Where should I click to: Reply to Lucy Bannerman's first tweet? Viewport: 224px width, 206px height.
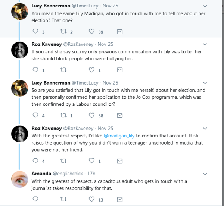click(x=36, y=32)
